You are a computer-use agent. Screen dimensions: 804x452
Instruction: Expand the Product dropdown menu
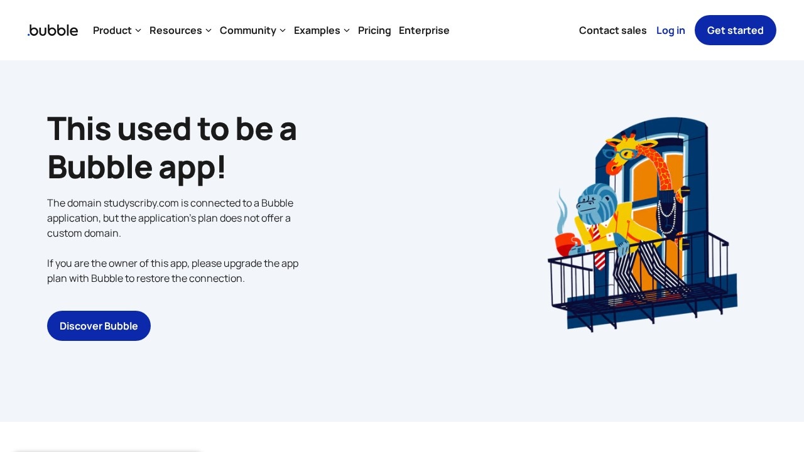[117, 30]
